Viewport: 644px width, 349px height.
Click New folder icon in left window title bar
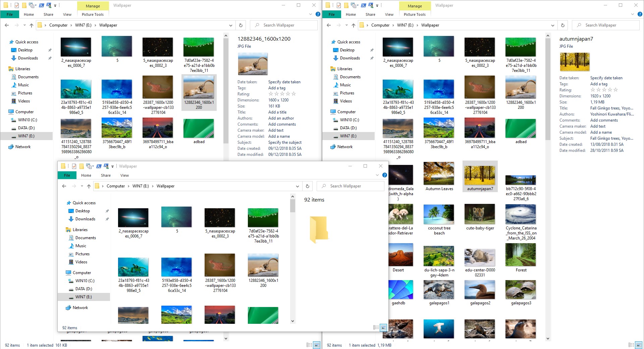click(24, 5)
